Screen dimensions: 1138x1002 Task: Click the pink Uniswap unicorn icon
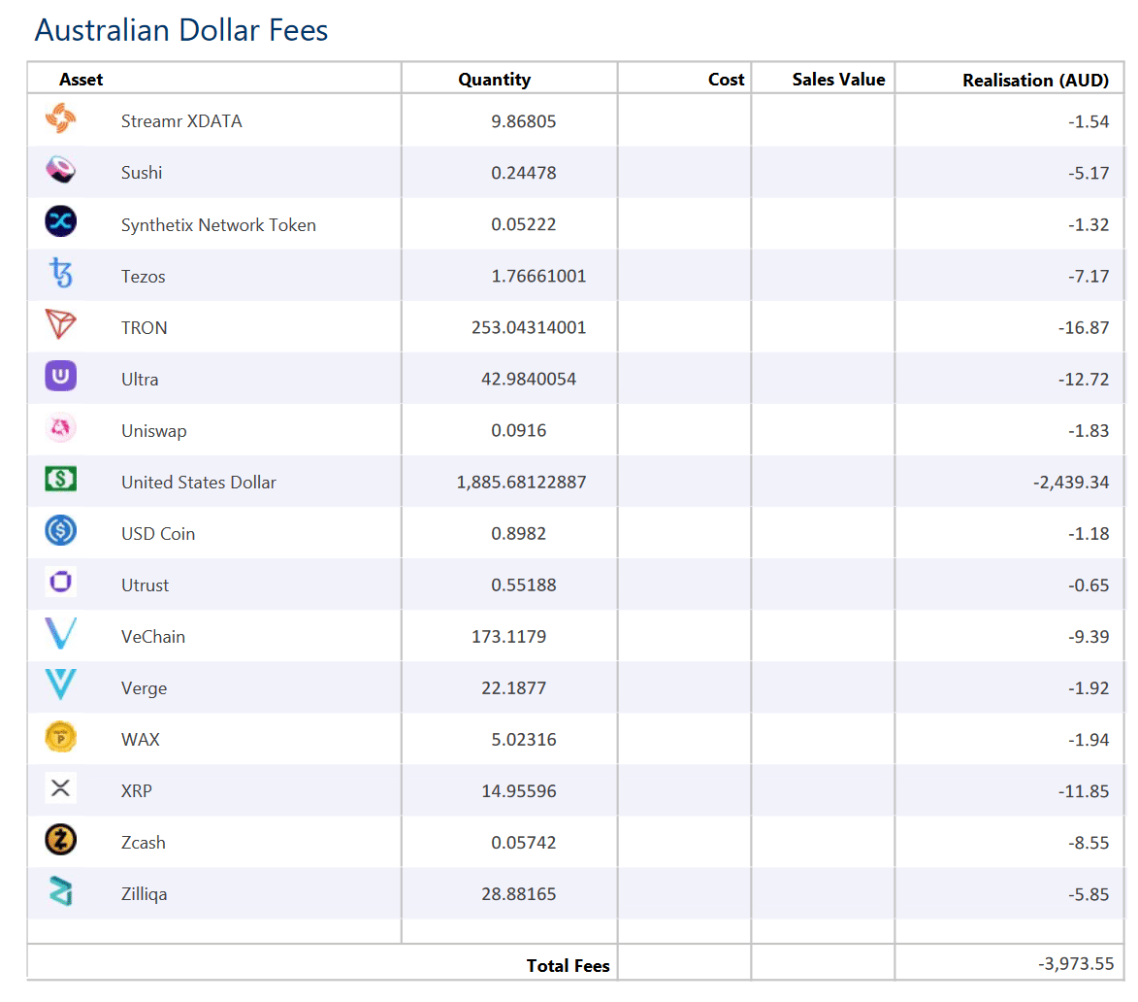[61, 427]
